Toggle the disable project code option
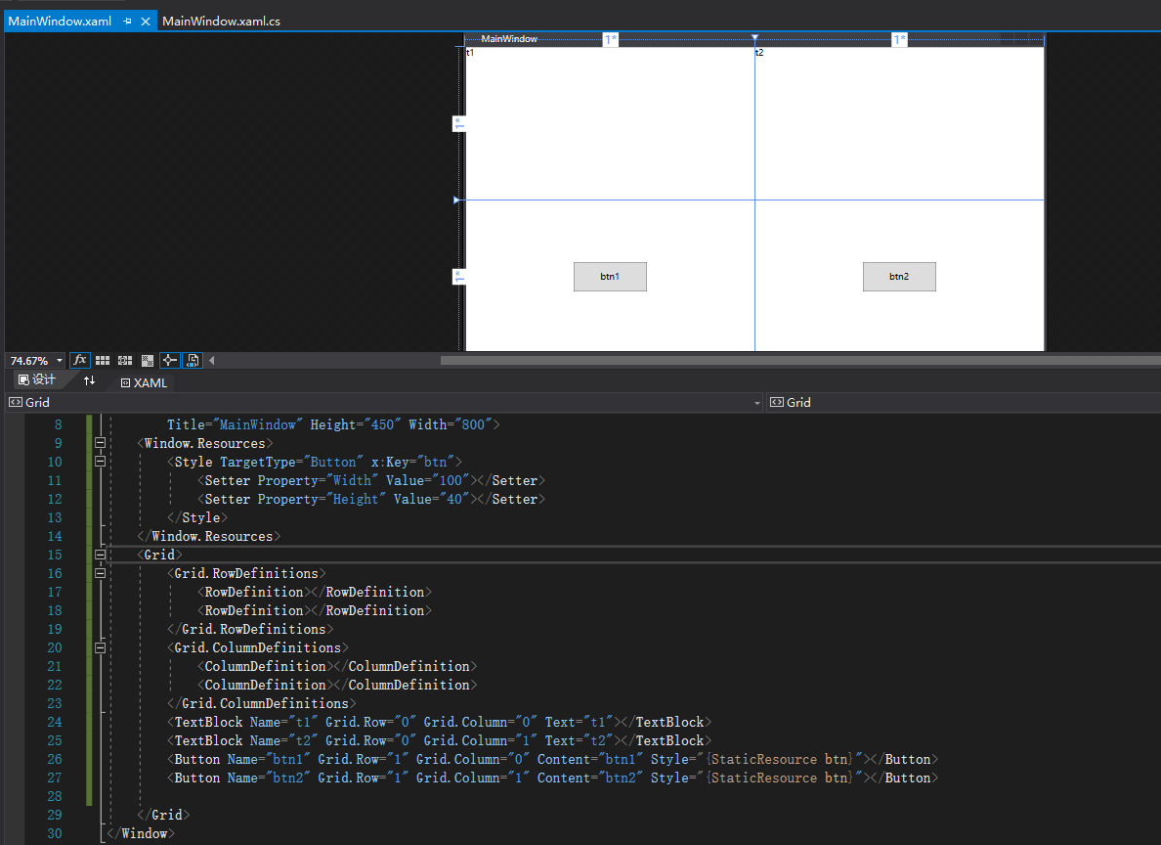Screen dimensions: 1161x845 192,360
